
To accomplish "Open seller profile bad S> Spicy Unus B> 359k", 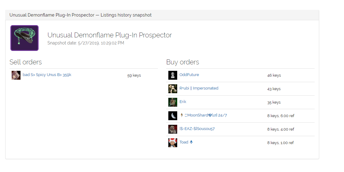I will tap(47, 75).
